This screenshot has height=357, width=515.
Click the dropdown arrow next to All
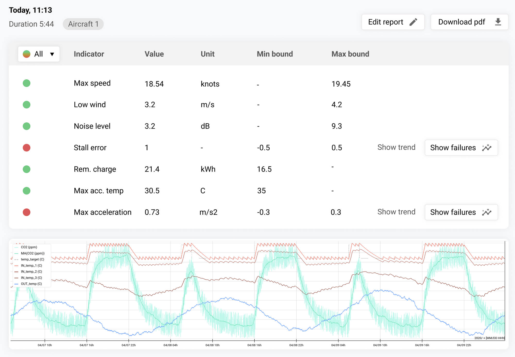pyautogui.click(x=53, y=54)
